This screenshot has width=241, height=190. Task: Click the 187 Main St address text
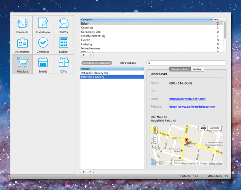coord(158,117)
